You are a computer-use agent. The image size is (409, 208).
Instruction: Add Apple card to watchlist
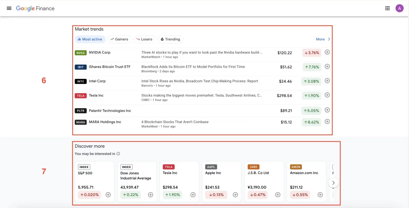click(x=235, y=195)
